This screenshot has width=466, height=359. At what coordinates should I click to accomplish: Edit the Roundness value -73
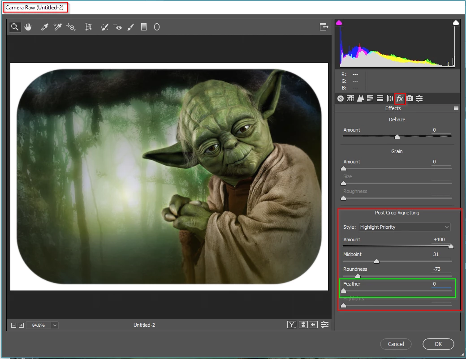441,269
